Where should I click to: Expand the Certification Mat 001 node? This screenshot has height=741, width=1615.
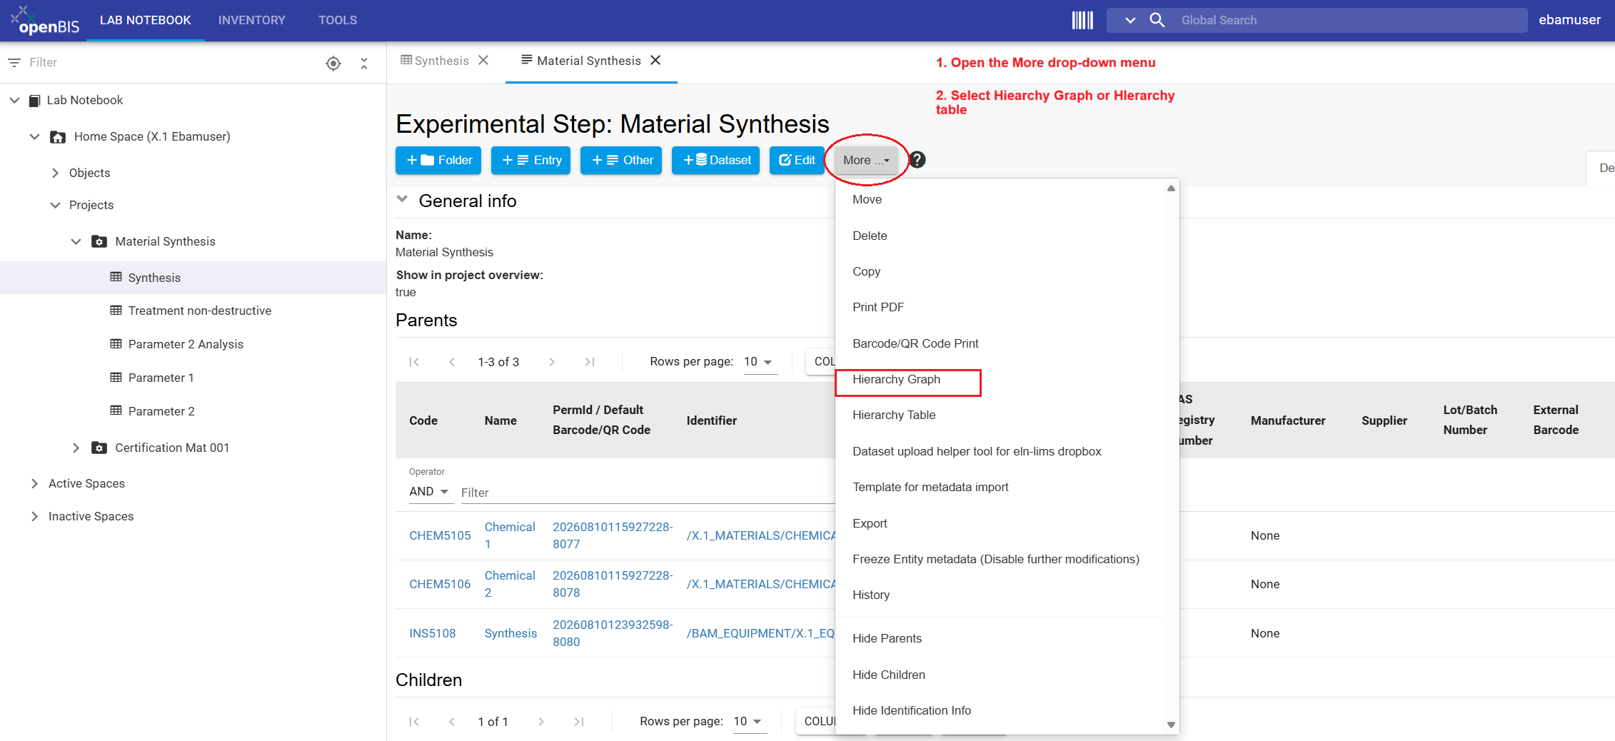pos(76,448)
